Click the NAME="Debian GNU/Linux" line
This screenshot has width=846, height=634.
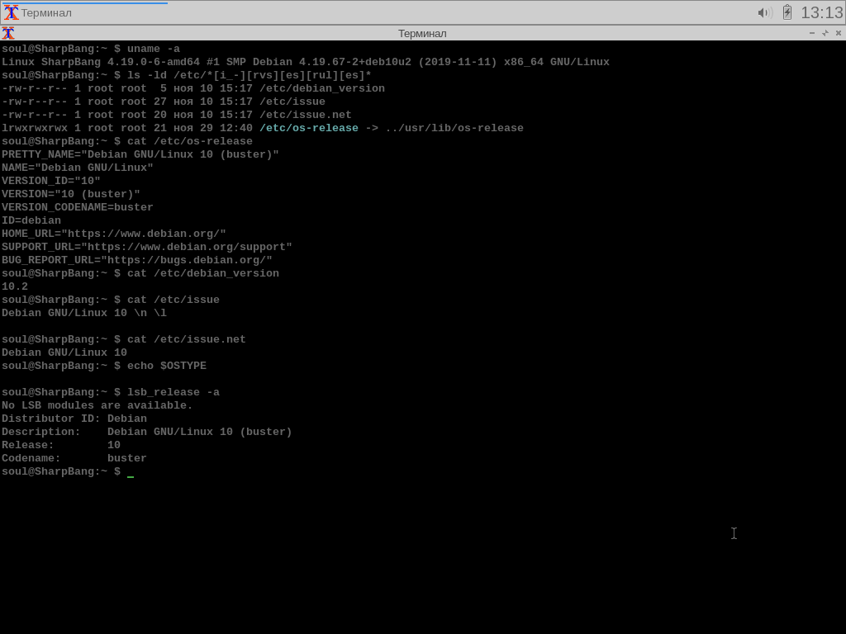point(77,168)
